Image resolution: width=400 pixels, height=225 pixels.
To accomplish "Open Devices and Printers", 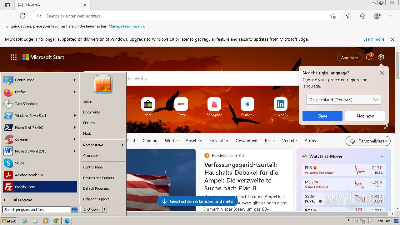I will pos(98,178).
